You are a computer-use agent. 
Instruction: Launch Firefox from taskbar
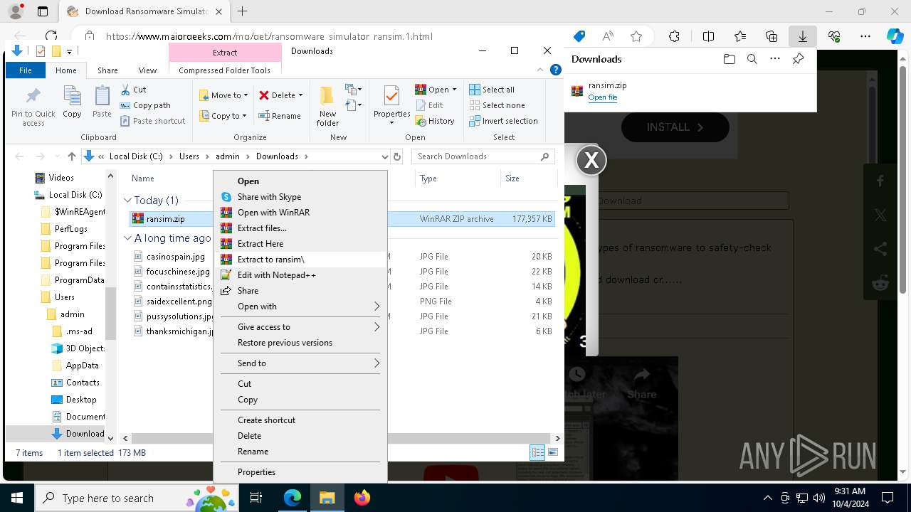pyautogui.click(x=362, y=498)
